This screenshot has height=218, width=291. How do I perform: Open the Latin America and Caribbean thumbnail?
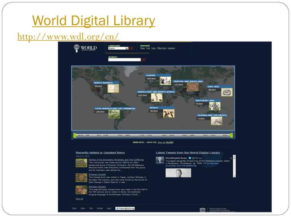[114, 114]
